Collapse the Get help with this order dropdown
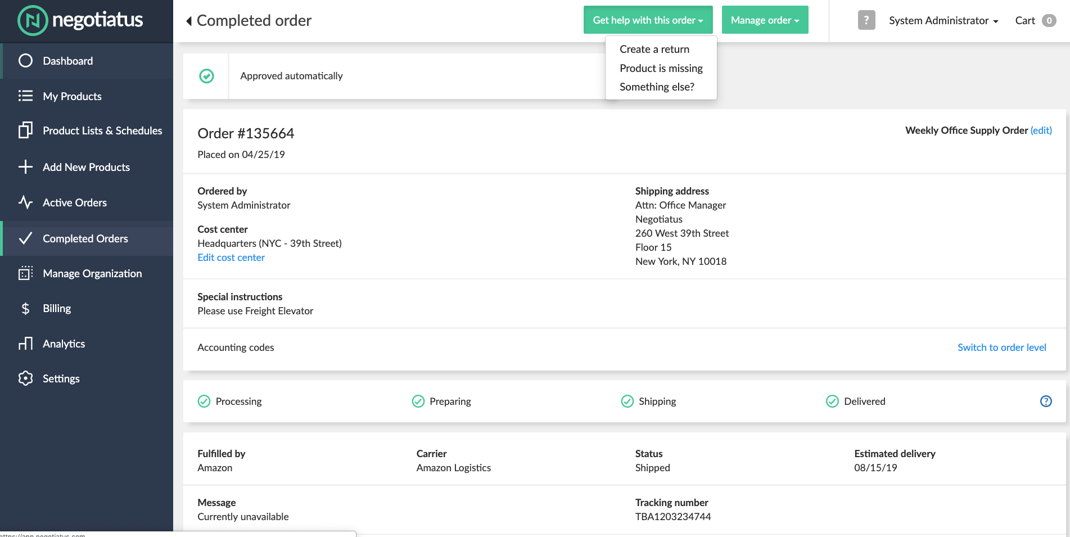Image resolution: width=1070 pixels, height=537 pixels. point(648,20)
